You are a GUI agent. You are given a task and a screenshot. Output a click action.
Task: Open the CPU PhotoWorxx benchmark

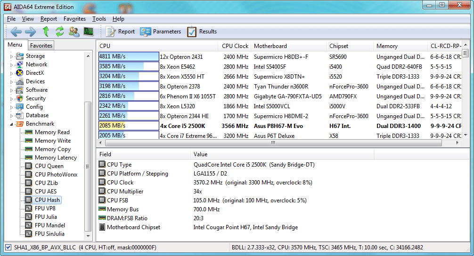pyautogui.click(x=56, y=175)
